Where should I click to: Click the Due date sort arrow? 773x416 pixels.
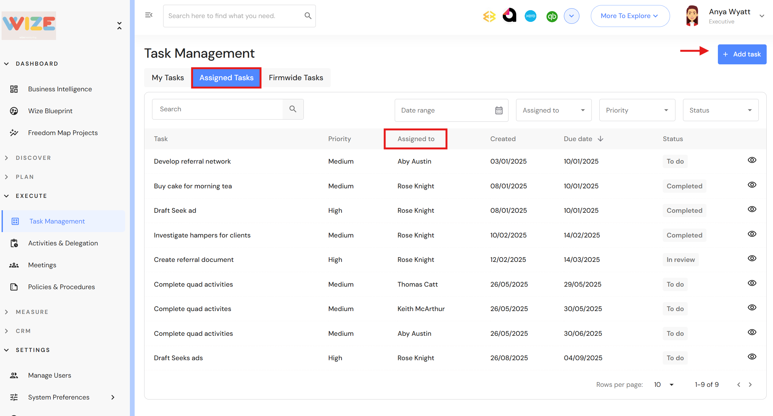(x=601, y=139)
